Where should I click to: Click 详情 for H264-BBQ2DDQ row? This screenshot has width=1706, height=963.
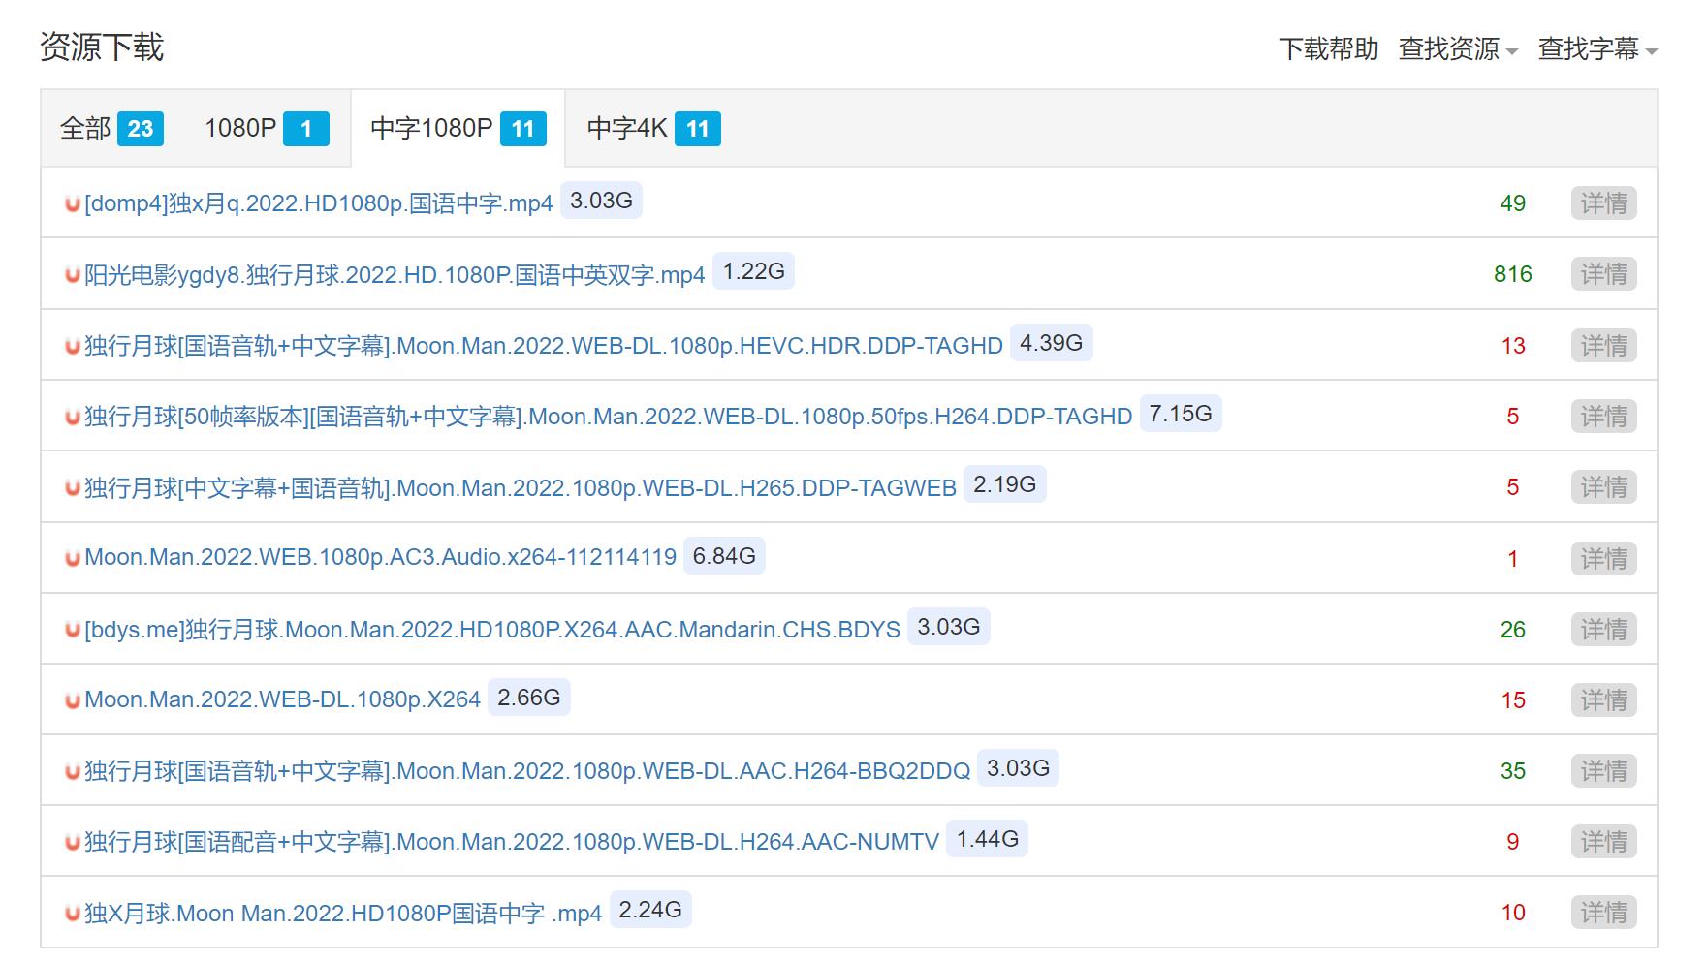tap(1603, 771)
